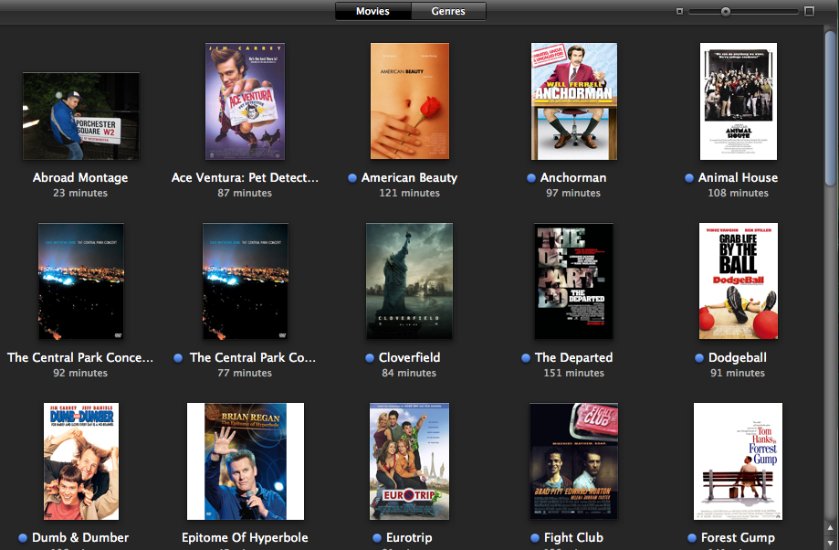Viewport: 839px width, 550px height.
Task: Select The Departed poster
Action: (573, 281)
